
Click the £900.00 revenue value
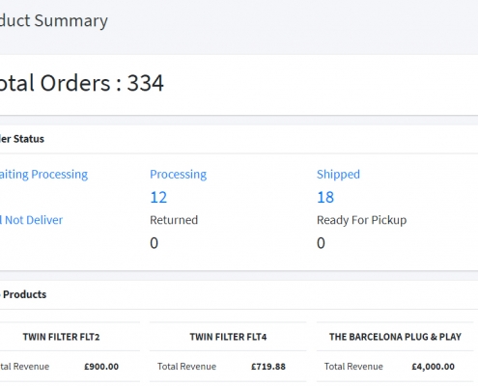[x=101, y=367]
